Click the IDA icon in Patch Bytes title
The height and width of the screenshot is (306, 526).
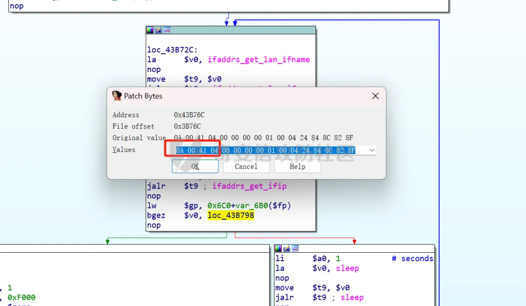[x=117, y=96]
